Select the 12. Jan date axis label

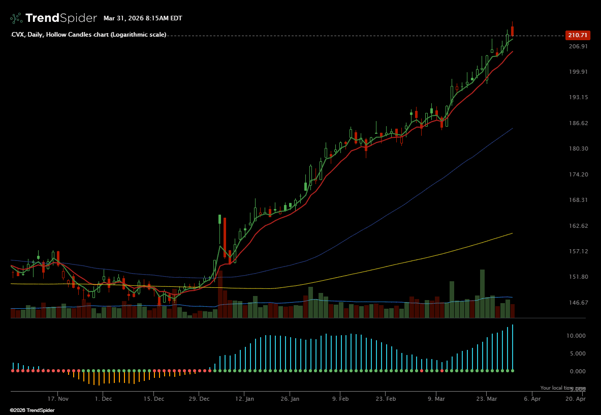pyautogui.click(x=244, y=399)
